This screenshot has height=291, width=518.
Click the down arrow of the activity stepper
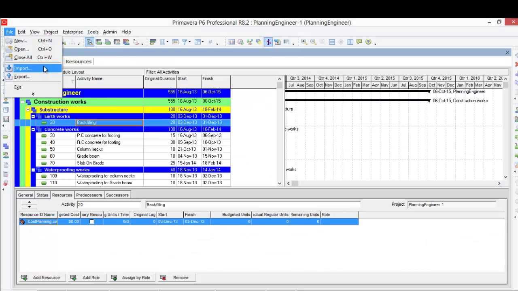pyautogui.click(x=29, y=207)
